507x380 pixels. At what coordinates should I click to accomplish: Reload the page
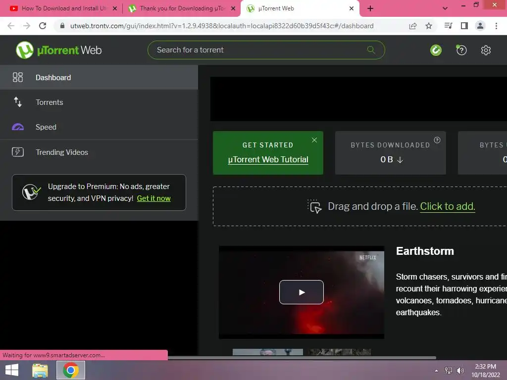[43, 26]
